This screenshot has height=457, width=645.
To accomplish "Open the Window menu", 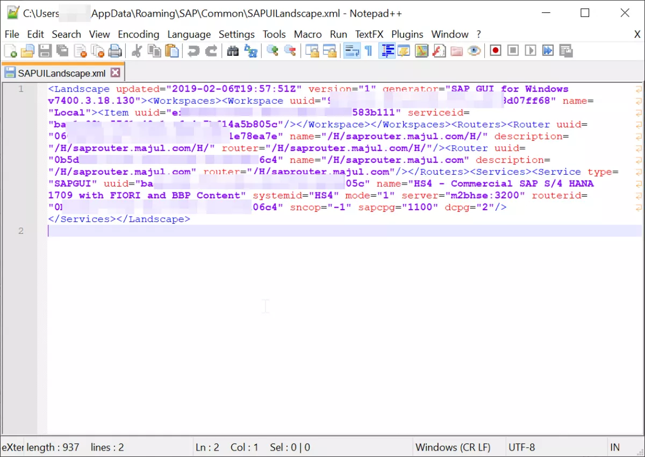I will click(450, 34).
